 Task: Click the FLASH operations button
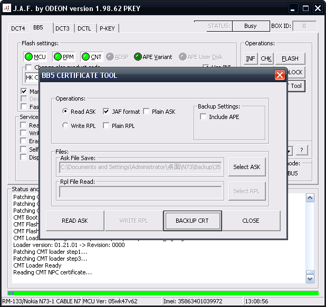pos(290,58)
